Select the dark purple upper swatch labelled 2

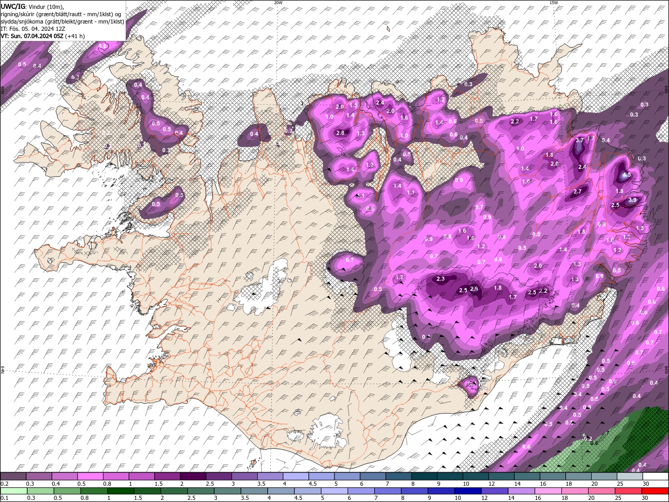tap(192, 476)
